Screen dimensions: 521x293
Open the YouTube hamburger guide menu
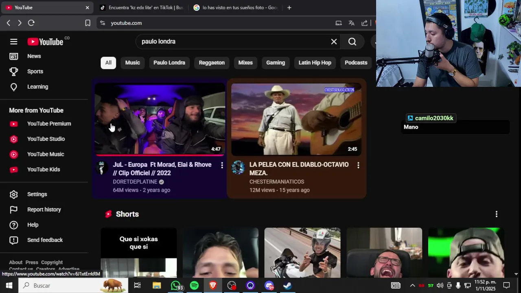14,42
